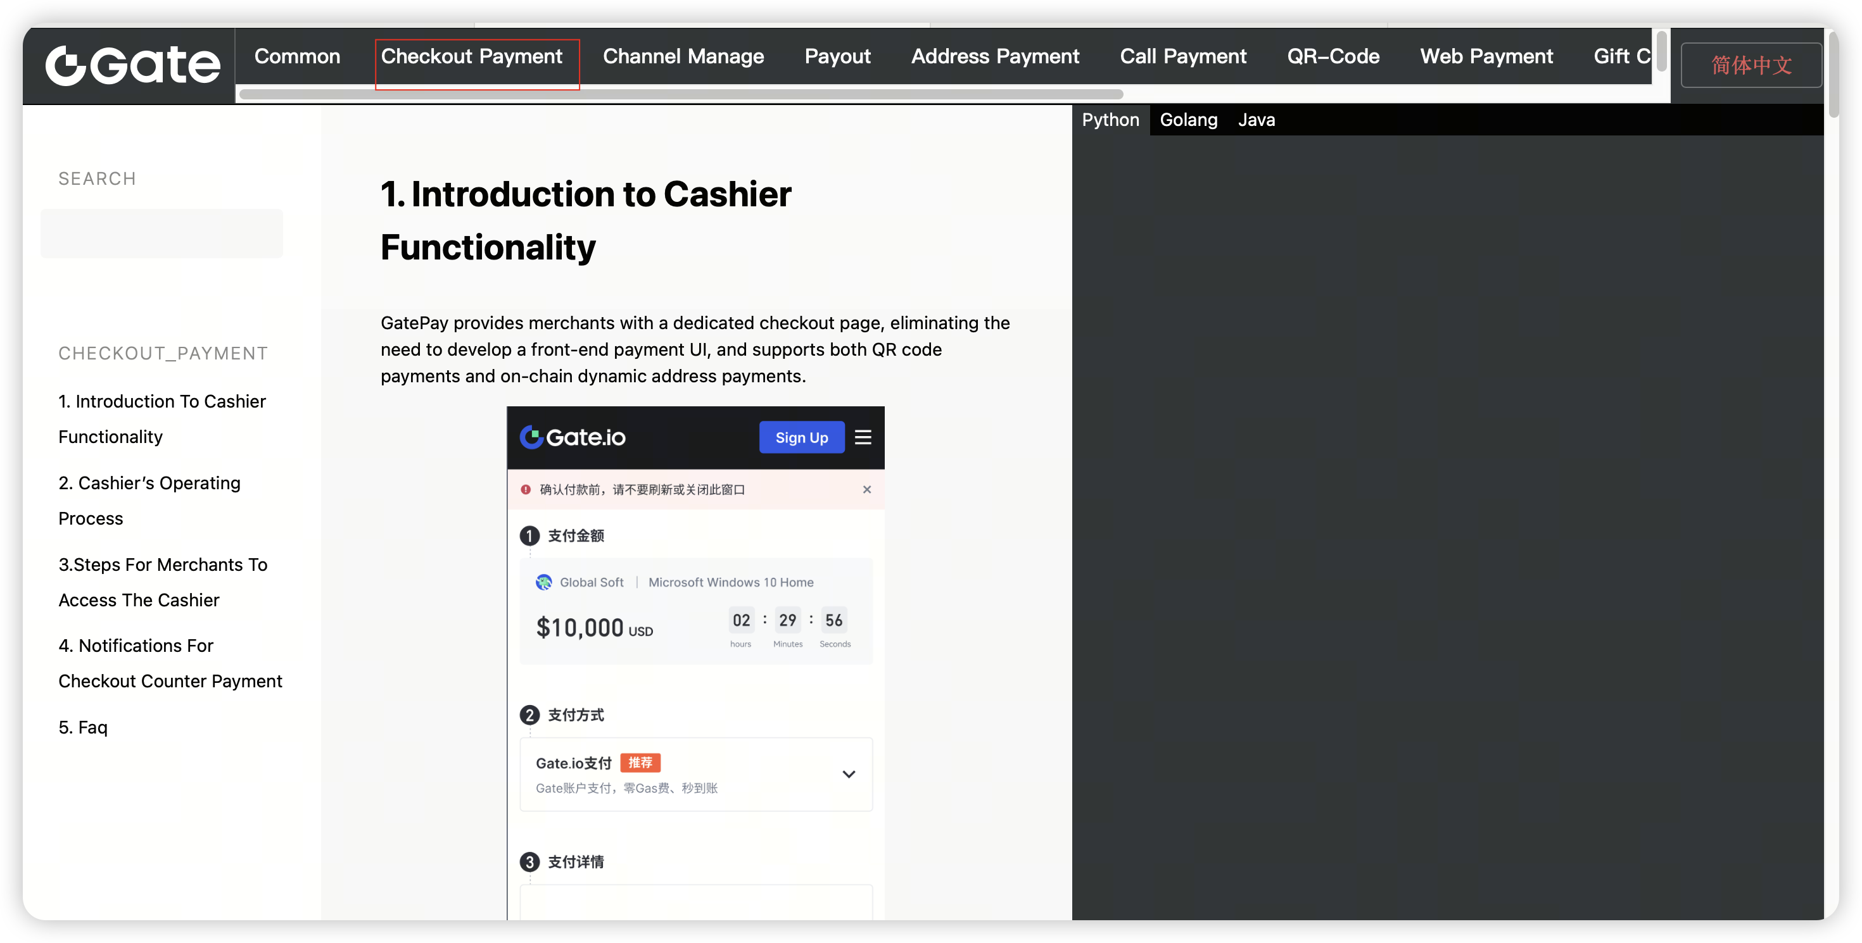Expand the Gate.io payment method chevron
The height and width of the screenshot is (943, 1862).
click(x=849, y=774)
